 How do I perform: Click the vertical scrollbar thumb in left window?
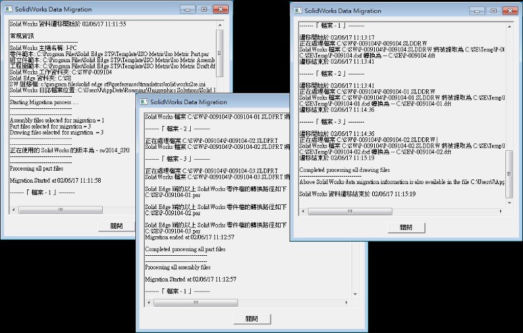tap(219, 53)
